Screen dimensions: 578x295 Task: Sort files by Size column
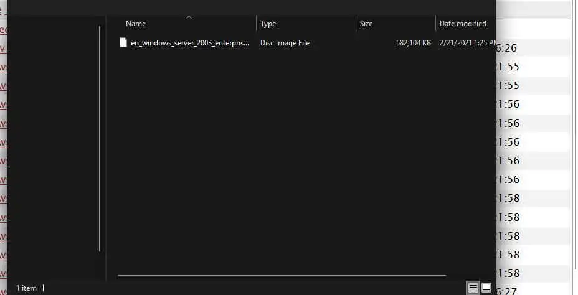tap(366, 24)
